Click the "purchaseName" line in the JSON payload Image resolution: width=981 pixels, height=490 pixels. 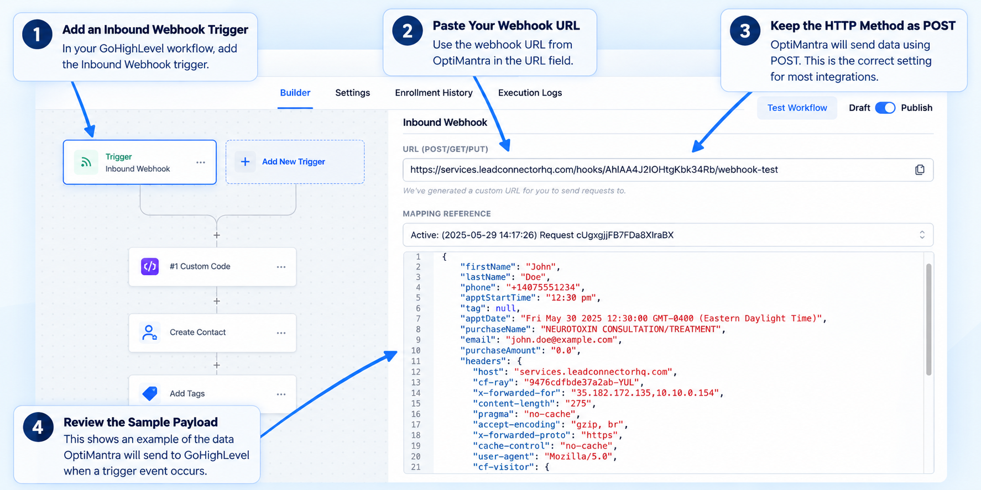(x=593, y=329)
